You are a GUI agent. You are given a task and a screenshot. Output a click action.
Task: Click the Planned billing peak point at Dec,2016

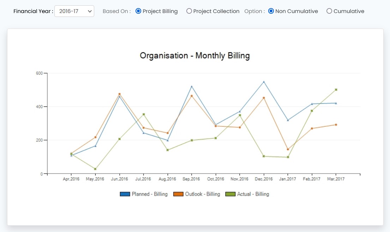point(264,82)
